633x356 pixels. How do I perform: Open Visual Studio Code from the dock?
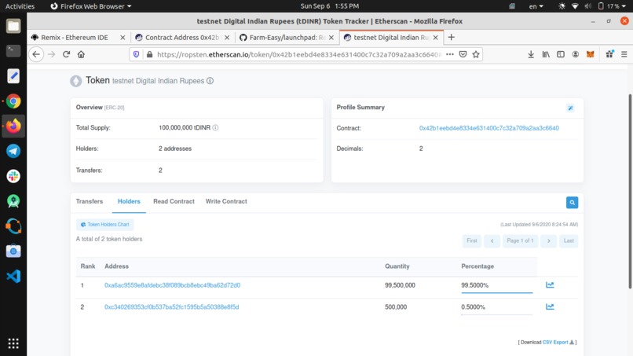[13, 277]
